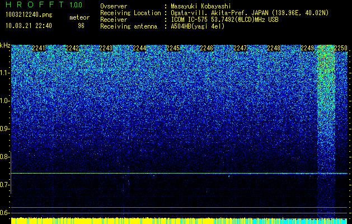Click the 2245 time marker
Viewport: 352px width, 224px height.
(173, 48)
